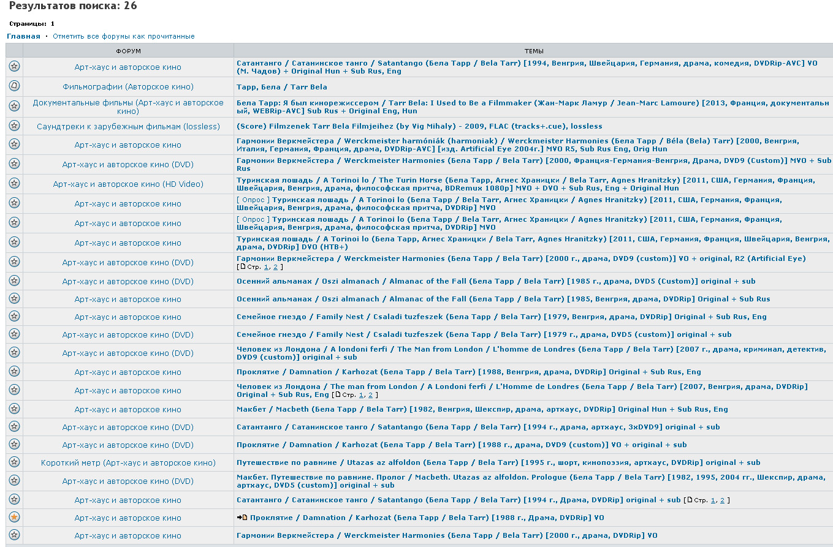Image resolution: width=833 pixels, height=547 pixels.
Task: Click the Темы column header
Action: click(533, 51)
